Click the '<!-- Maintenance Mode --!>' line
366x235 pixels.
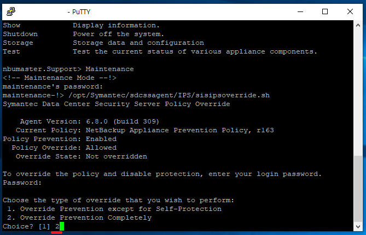[60, 78]
